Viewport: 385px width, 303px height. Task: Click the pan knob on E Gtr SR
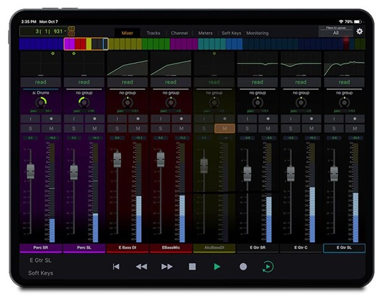[x=257, y=103]
